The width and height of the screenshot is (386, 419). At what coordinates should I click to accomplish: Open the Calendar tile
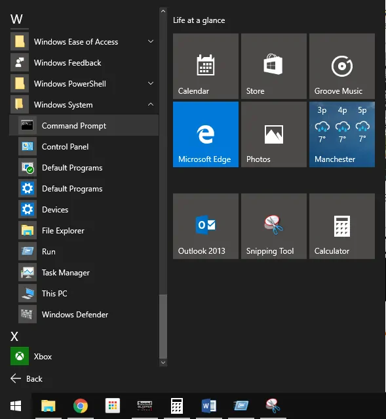[x=206, y=66]
